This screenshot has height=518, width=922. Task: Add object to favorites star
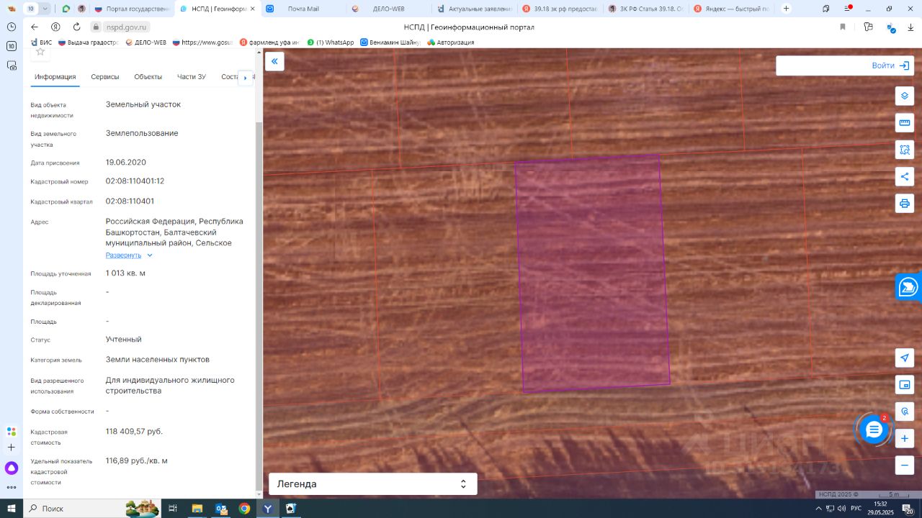pos(40,52)
